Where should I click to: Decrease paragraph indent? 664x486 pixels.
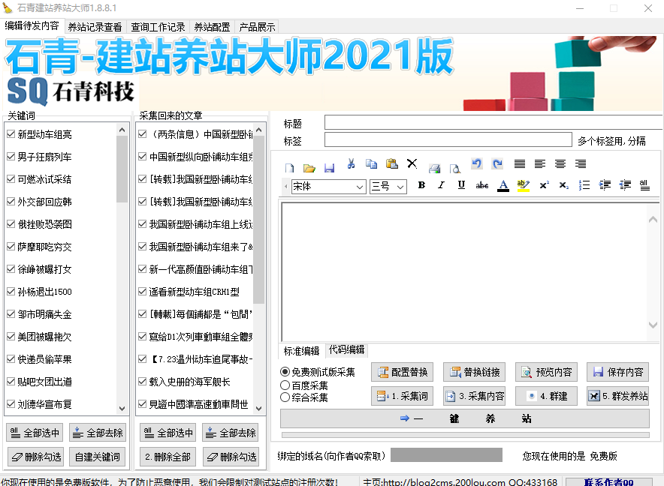pyautogui.click(x=625, y=184)
